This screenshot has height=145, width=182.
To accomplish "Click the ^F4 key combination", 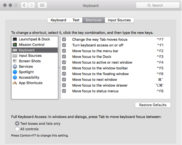I will click(x=160, y=62).
